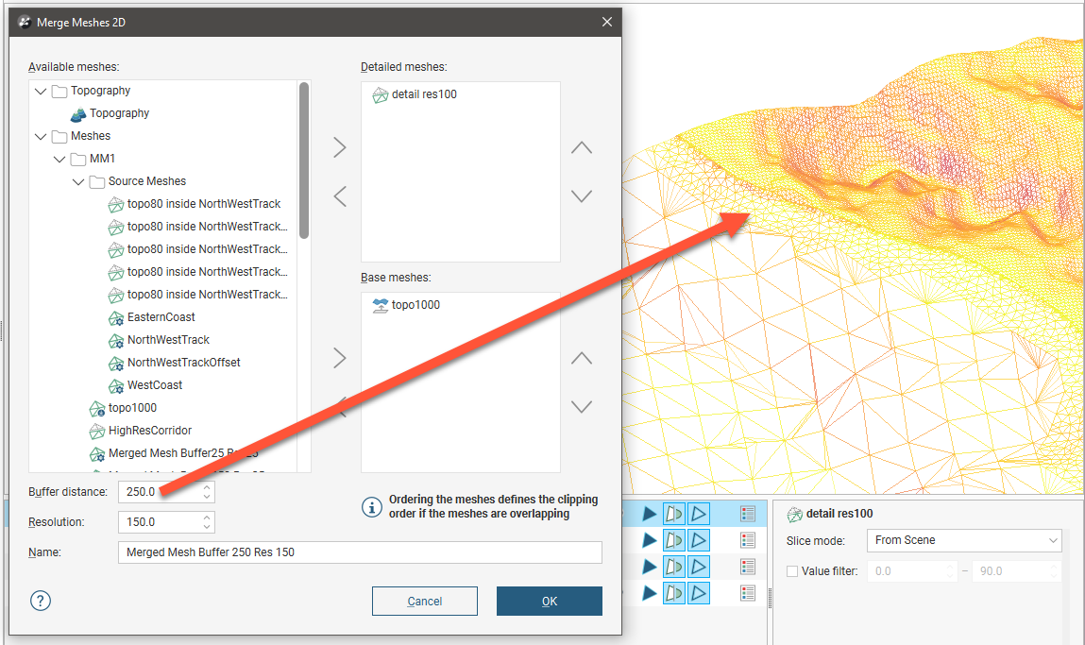Open legend icon in highlighted scene row
Screen dimensions: 1085x645
748,514
